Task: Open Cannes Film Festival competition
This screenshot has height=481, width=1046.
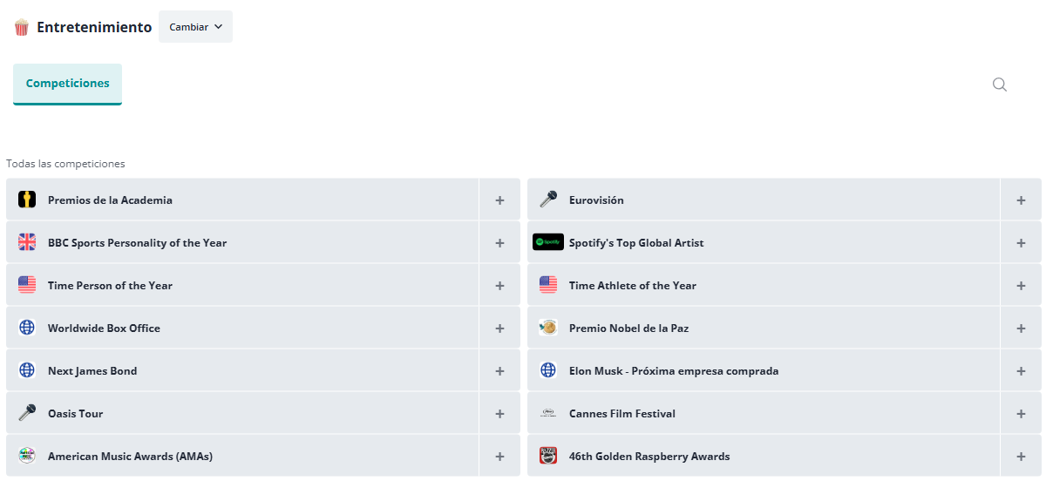Action: [x=764, y=413]
